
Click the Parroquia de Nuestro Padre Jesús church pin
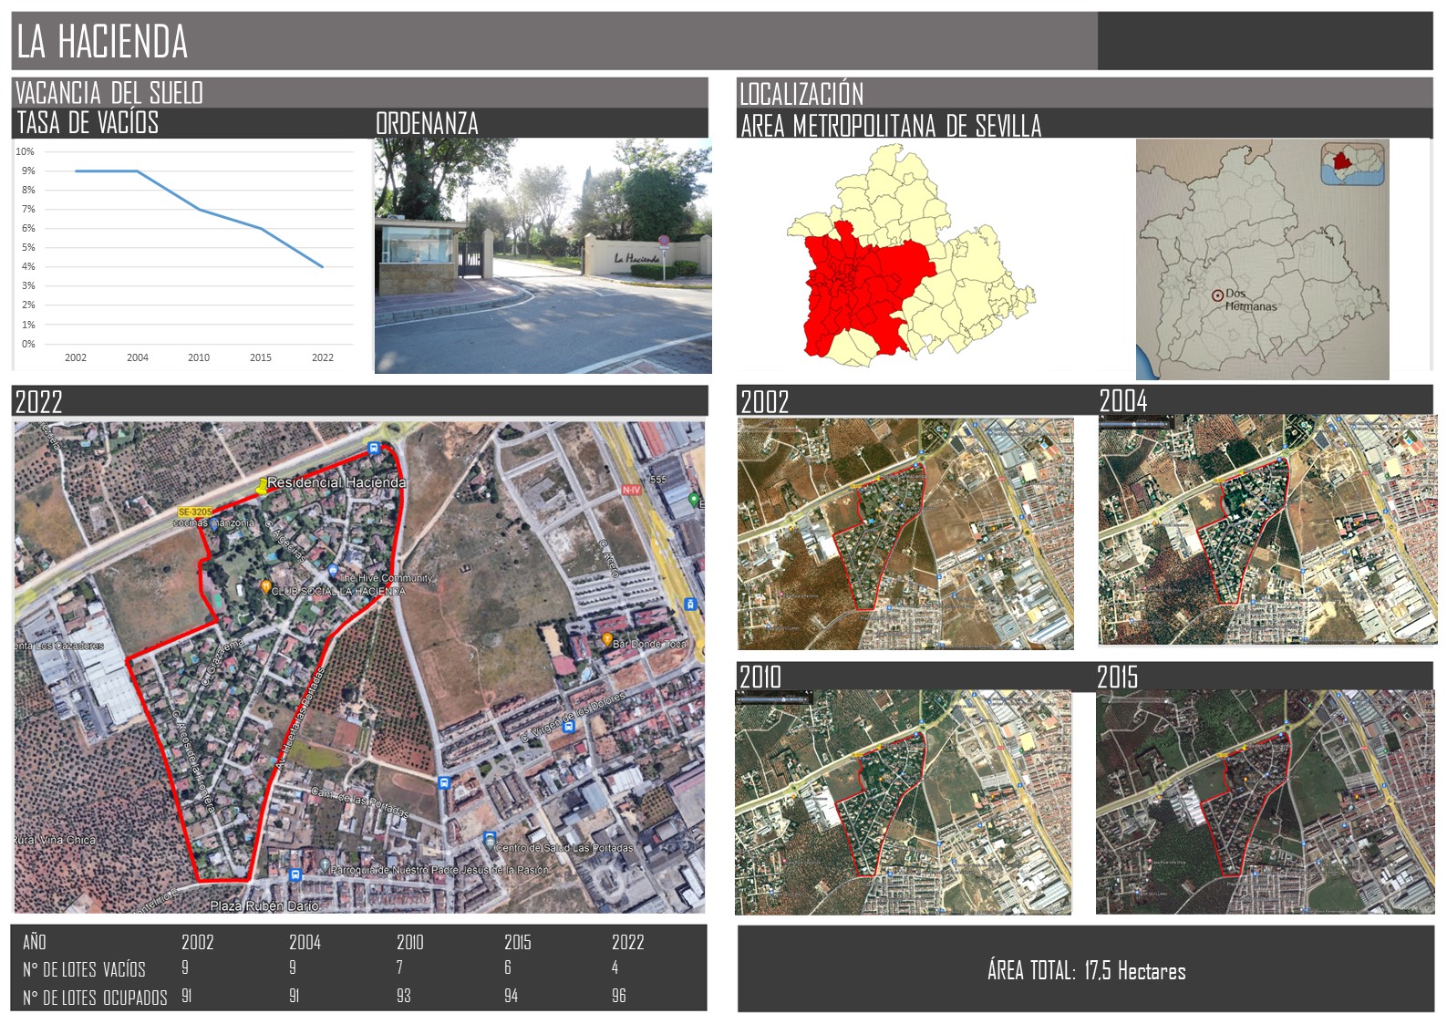(325, 864)
